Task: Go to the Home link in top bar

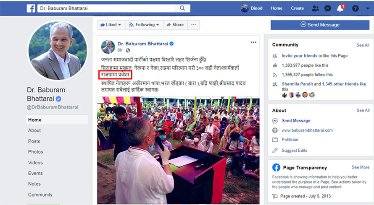Action: 277,8
